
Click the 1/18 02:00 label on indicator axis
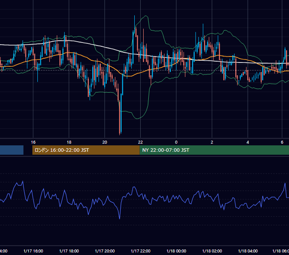click(212, 251)
